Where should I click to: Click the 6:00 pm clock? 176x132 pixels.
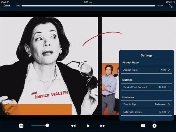pyautogui.click(x=88, y=2)
